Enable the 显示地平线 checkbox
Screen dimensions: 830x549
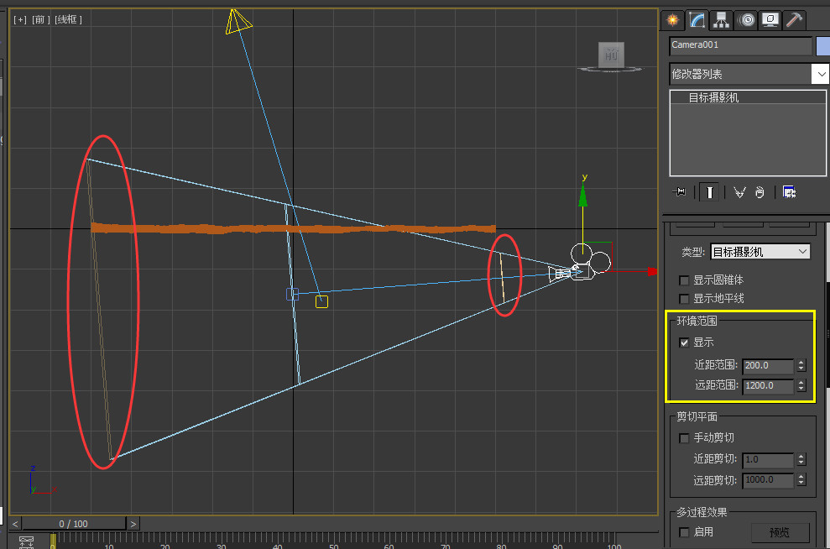pyautogui.click(x=684, y=299)
